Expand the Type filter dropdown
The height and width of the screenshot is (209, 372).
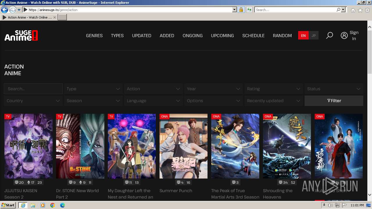point(93,89)
